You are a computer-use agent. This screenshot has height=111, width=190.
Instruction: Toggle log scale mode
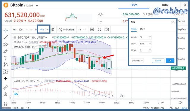click(x=177, y=108)
